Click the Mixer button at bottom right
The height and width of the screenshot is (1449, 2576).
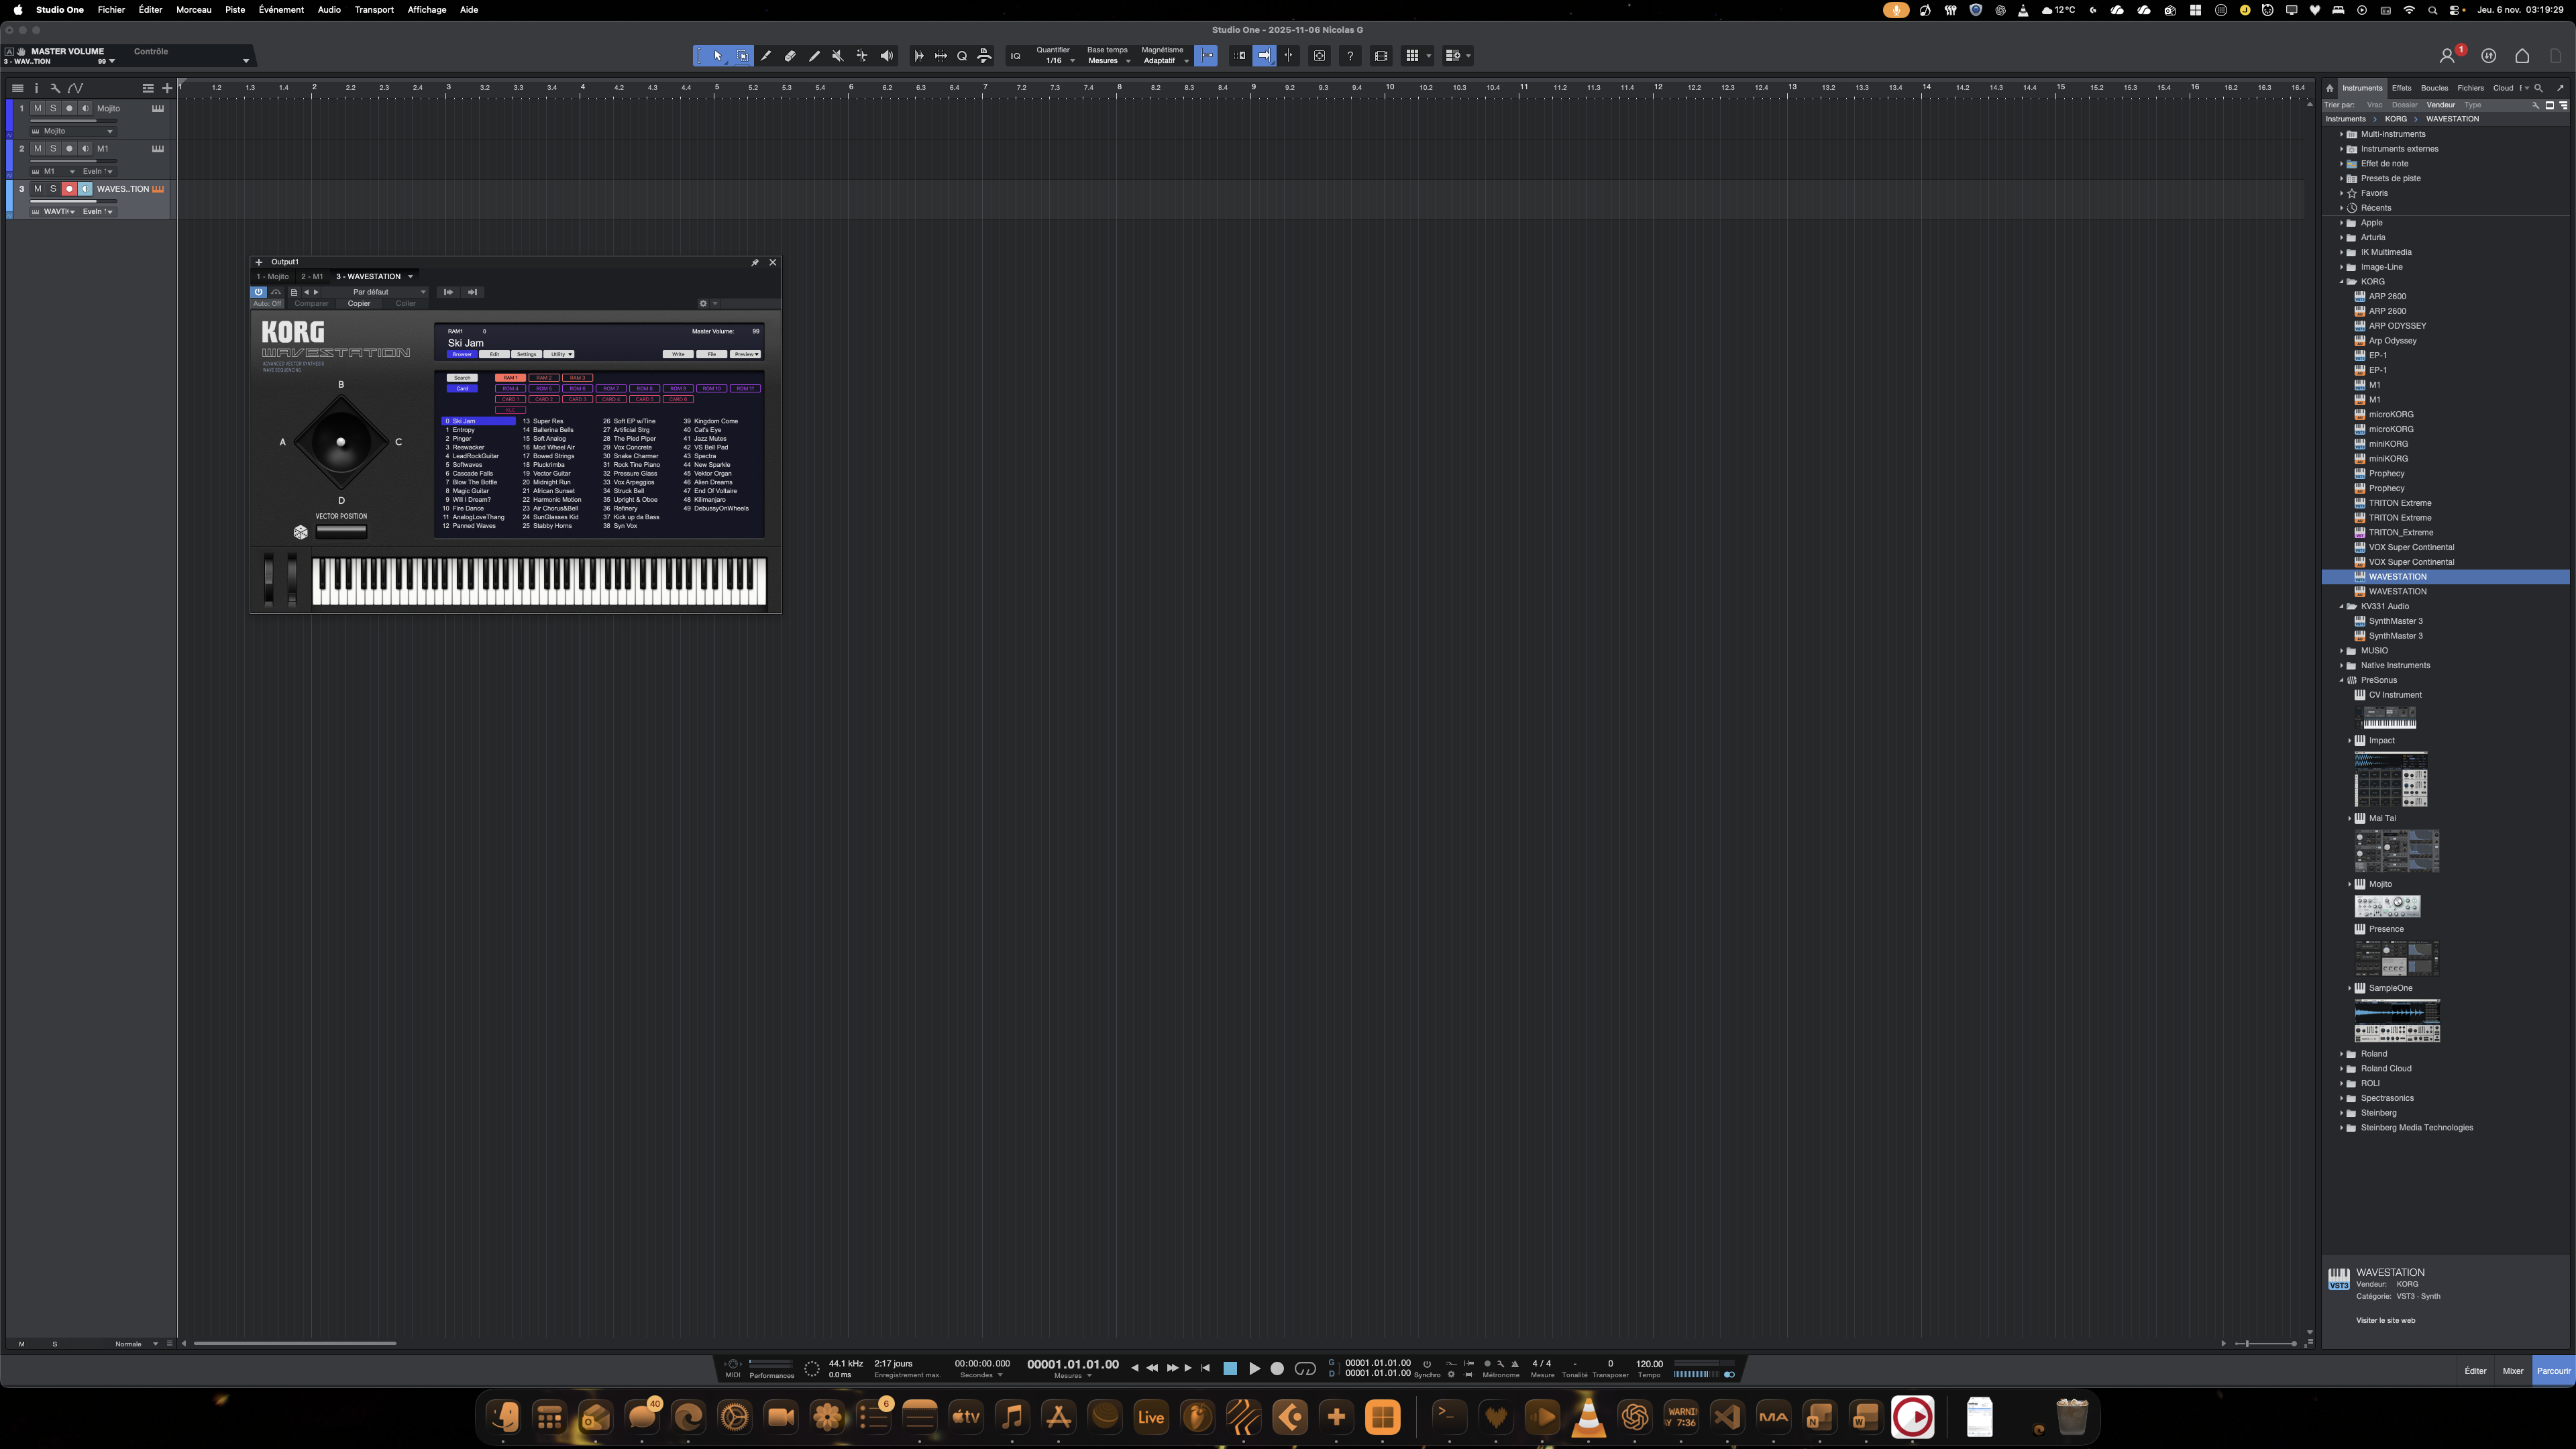pyautogui.click(x=2512, y=1371)
